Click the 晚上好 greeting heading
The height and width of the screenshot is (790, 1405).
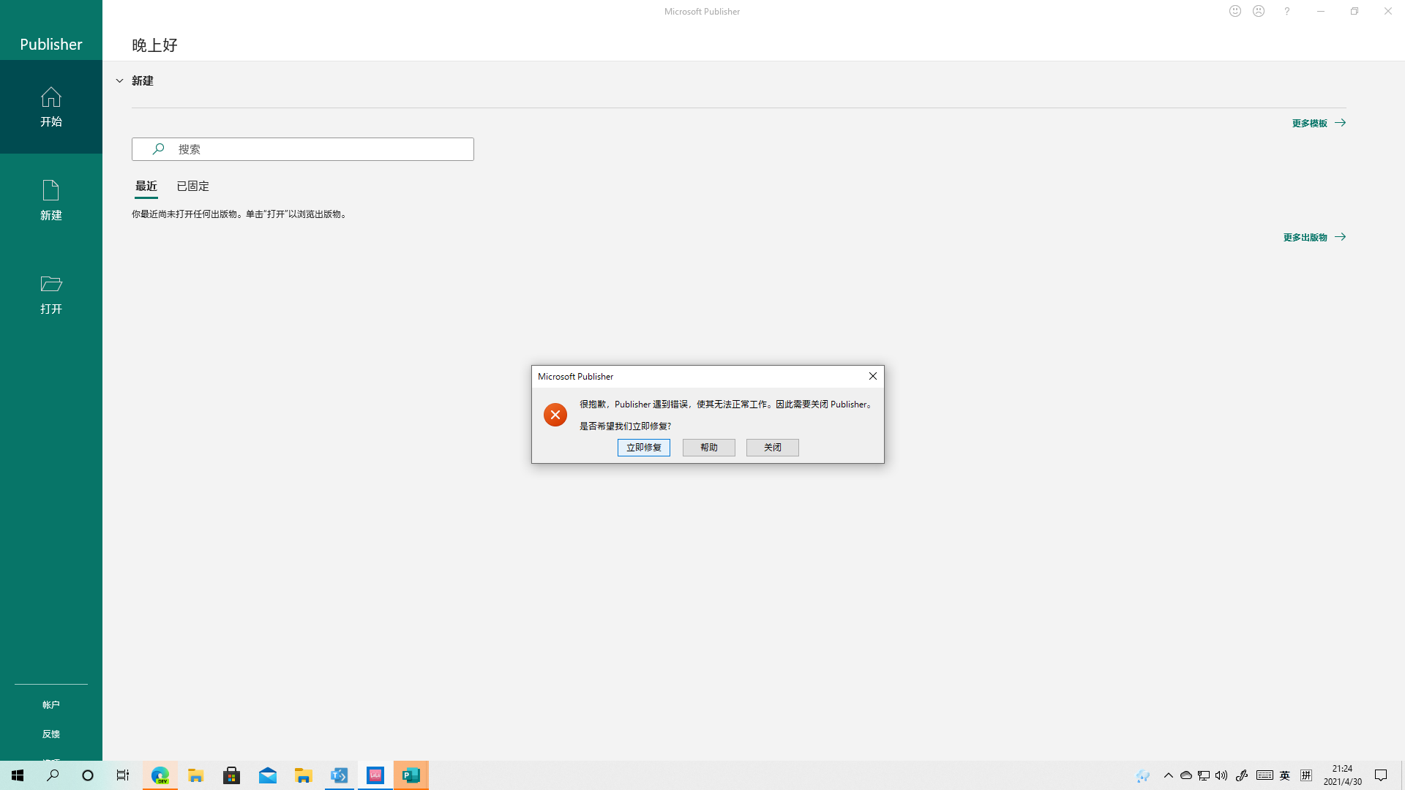[154, 45]
